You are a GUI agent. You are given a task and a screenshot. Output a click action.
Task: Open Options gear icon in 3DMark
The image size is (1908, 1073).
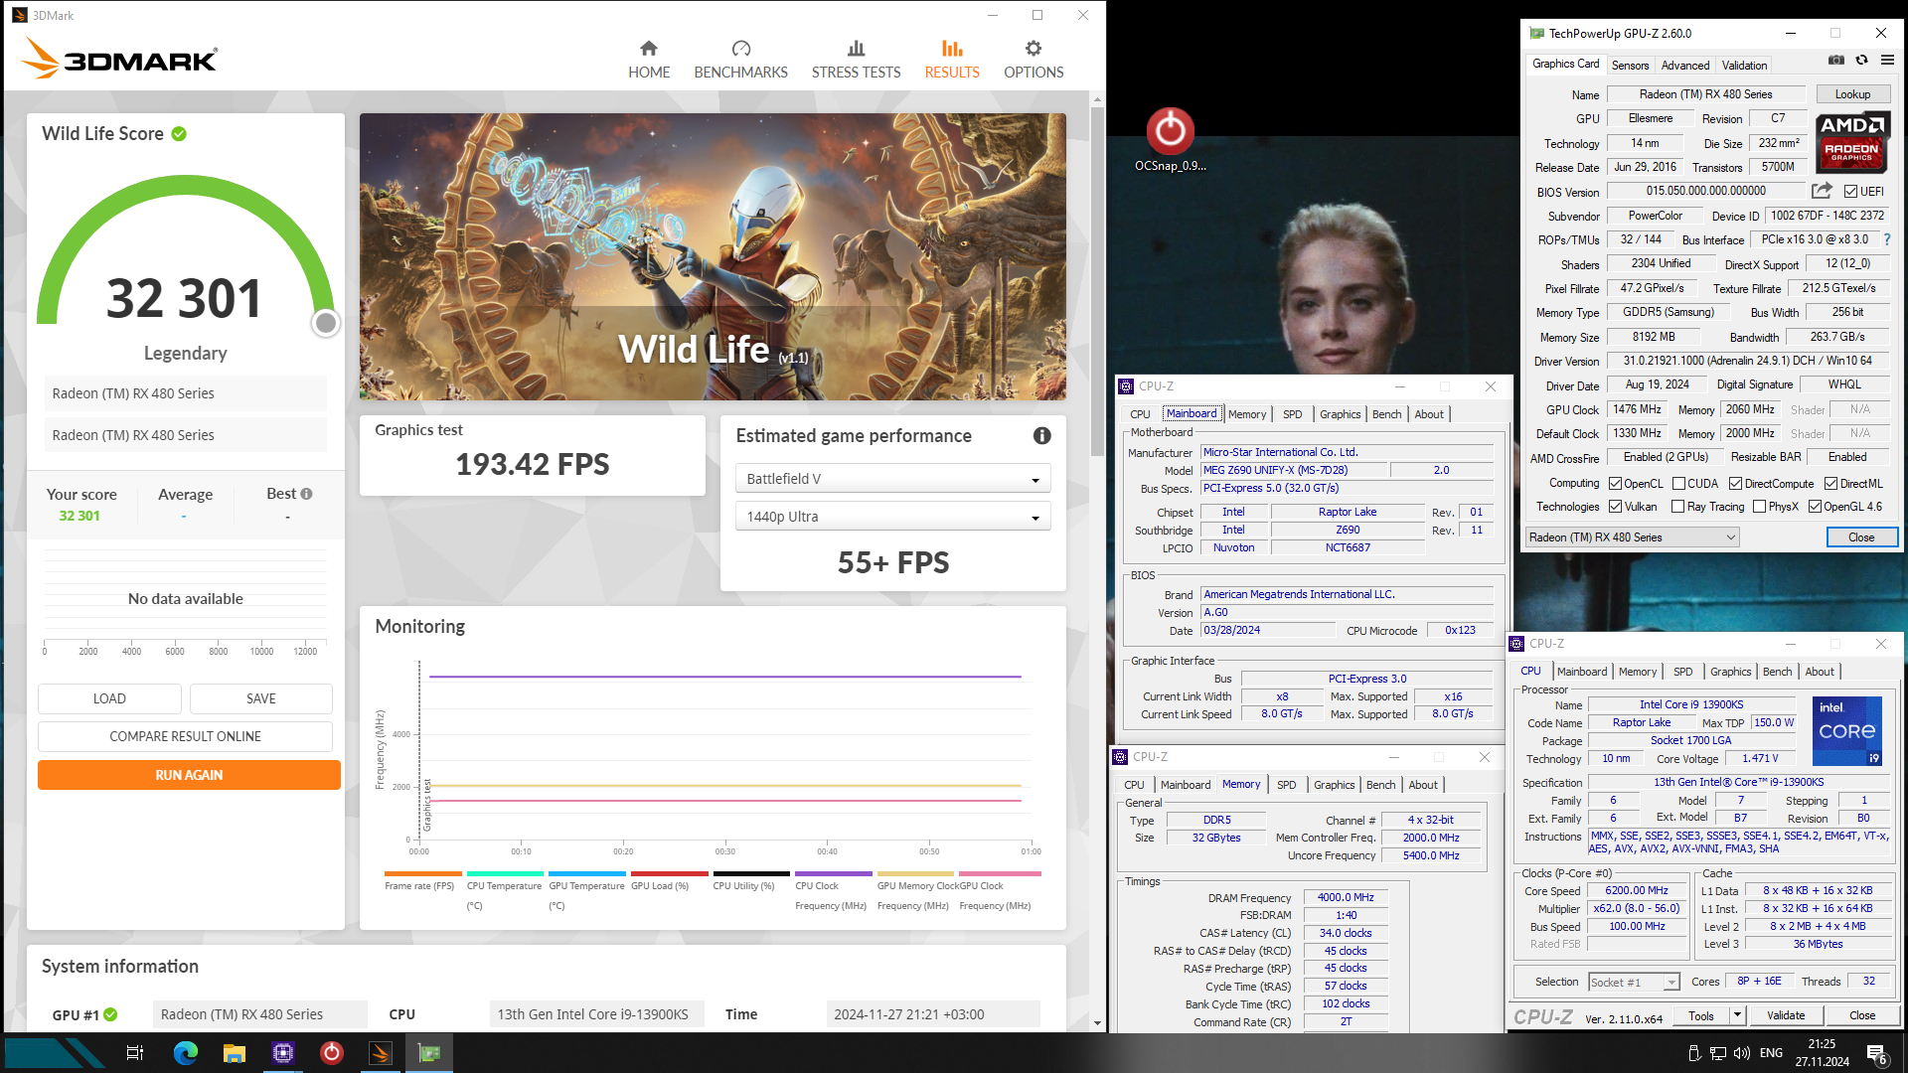click(x=1033, y=49)
